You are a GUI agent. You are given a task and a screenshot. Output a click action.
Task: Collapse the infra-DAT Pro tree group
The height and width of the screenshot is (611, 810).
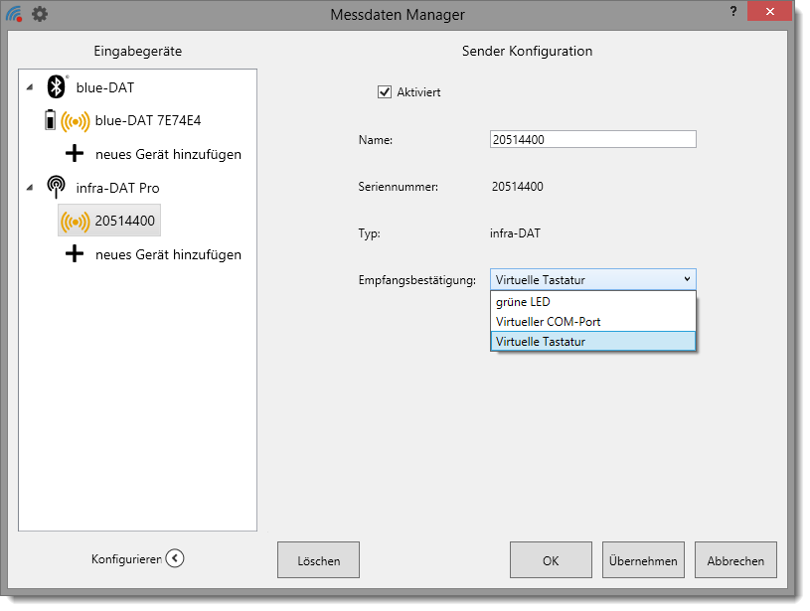[29, 188]
